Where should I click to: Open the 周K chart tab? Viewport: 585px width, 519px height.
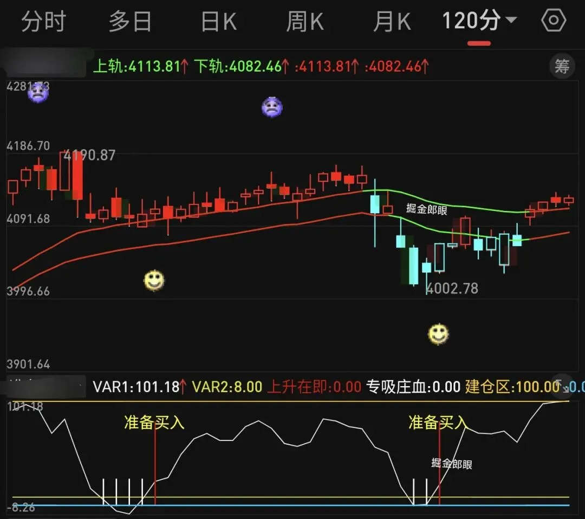(x=305, y=21)
